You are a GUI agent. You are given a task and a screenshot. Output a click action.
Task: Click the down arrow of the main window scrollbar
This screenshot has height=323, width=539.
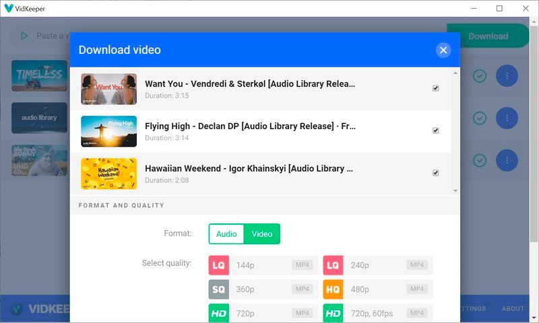tap(534, 318)
